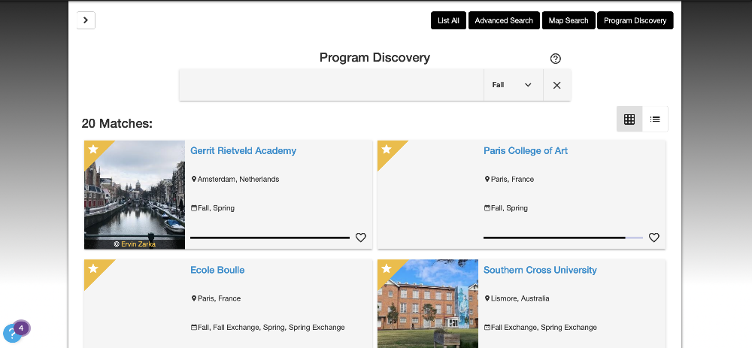Click the Gerrit Rietveld match progress bar
Screen dimensions: 752x348
point(270,238)
